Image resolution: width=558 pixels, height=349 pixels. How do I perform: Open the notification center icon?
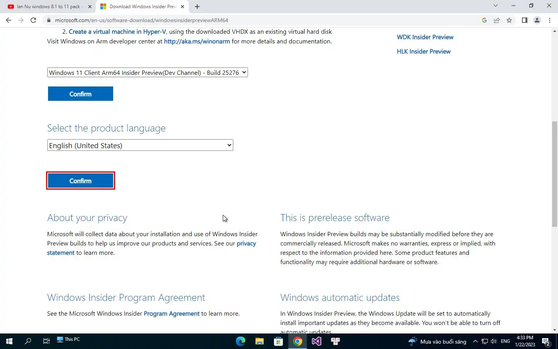546,342
